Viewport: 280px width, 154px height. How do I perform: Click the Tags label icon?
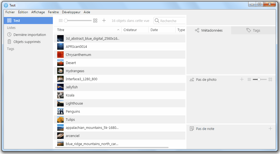[248, 30]
